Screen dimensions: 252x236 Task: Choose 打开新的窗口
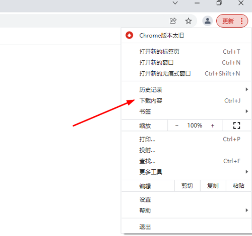(186, 63)
